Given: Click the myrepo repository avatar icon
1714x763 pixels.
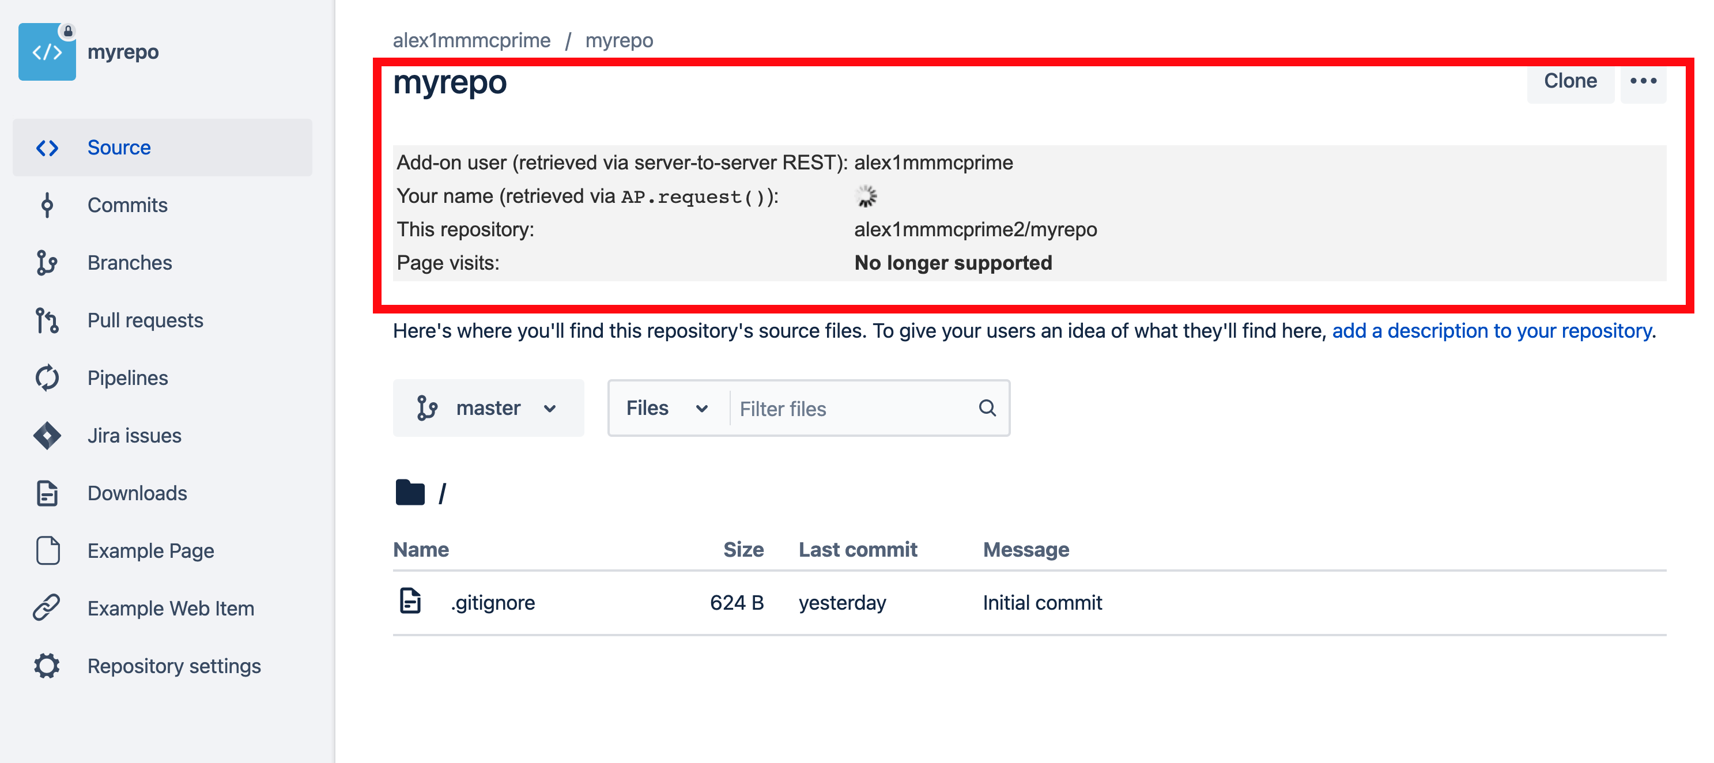Looking at the screenshot, I should 47,52.
